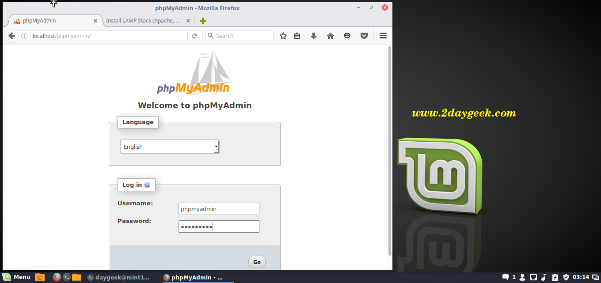Screen dimensions: 601x283
Task: Open the update manager shield icon
Action: click(566, 277)
